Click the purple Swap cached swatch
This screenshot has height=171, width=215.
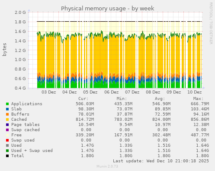(x=7, y=130)
